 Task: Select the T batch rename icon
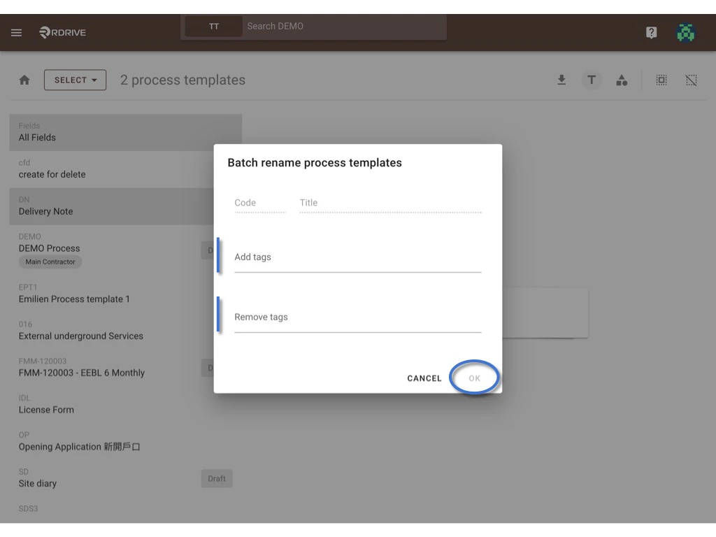(x=592, y=80)
